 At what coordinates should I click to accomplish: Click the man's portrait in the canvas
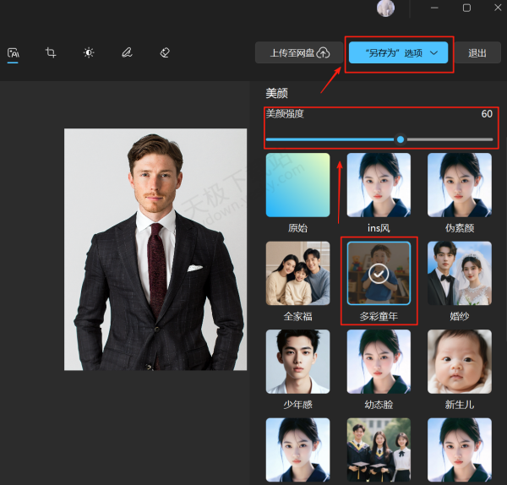(x=155, y=249)
